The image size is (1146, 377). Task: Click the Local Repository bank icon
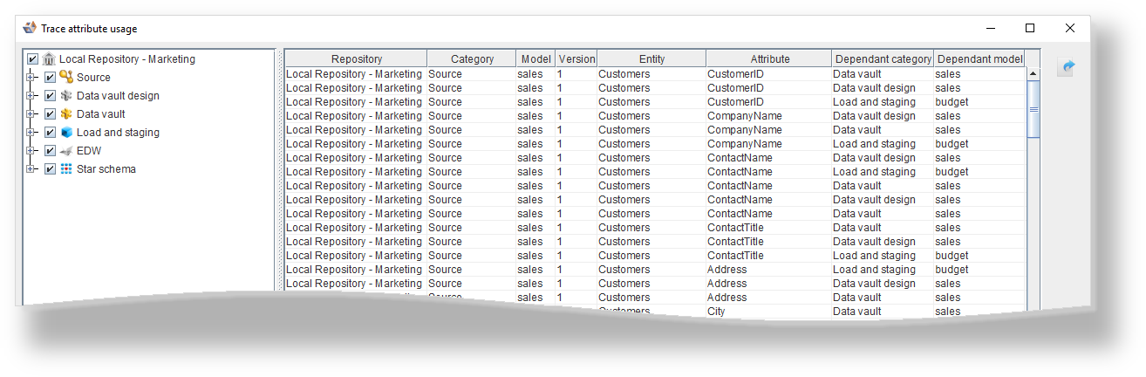point(49,59)
